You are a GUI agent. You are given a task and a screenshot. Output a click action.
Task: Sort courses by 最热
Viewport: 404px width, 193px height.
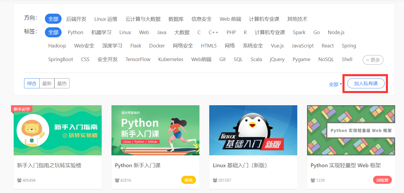(62, 84)
